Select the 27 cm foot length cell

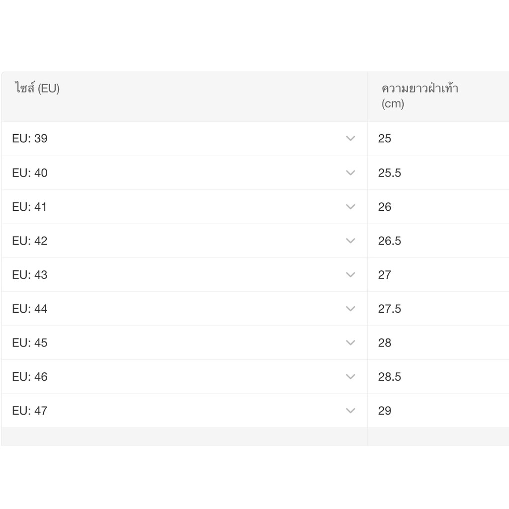385,275
